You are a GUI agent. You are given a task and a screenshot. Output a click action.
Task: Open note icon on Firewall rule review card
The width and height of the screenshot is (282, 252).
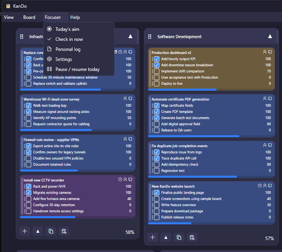click(130, 139)
